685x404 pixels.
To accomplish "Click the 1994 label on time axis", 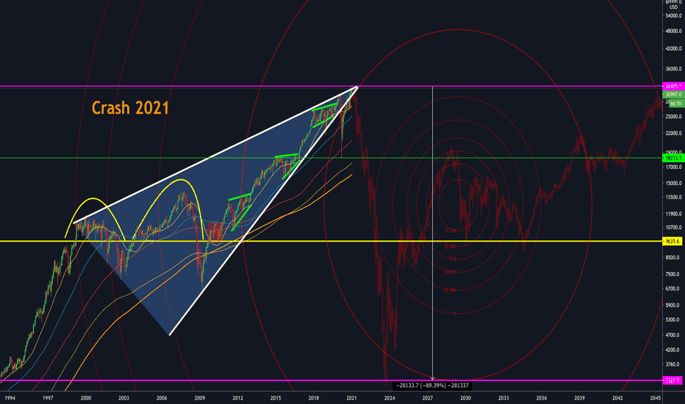I will [x=10, y=398].
